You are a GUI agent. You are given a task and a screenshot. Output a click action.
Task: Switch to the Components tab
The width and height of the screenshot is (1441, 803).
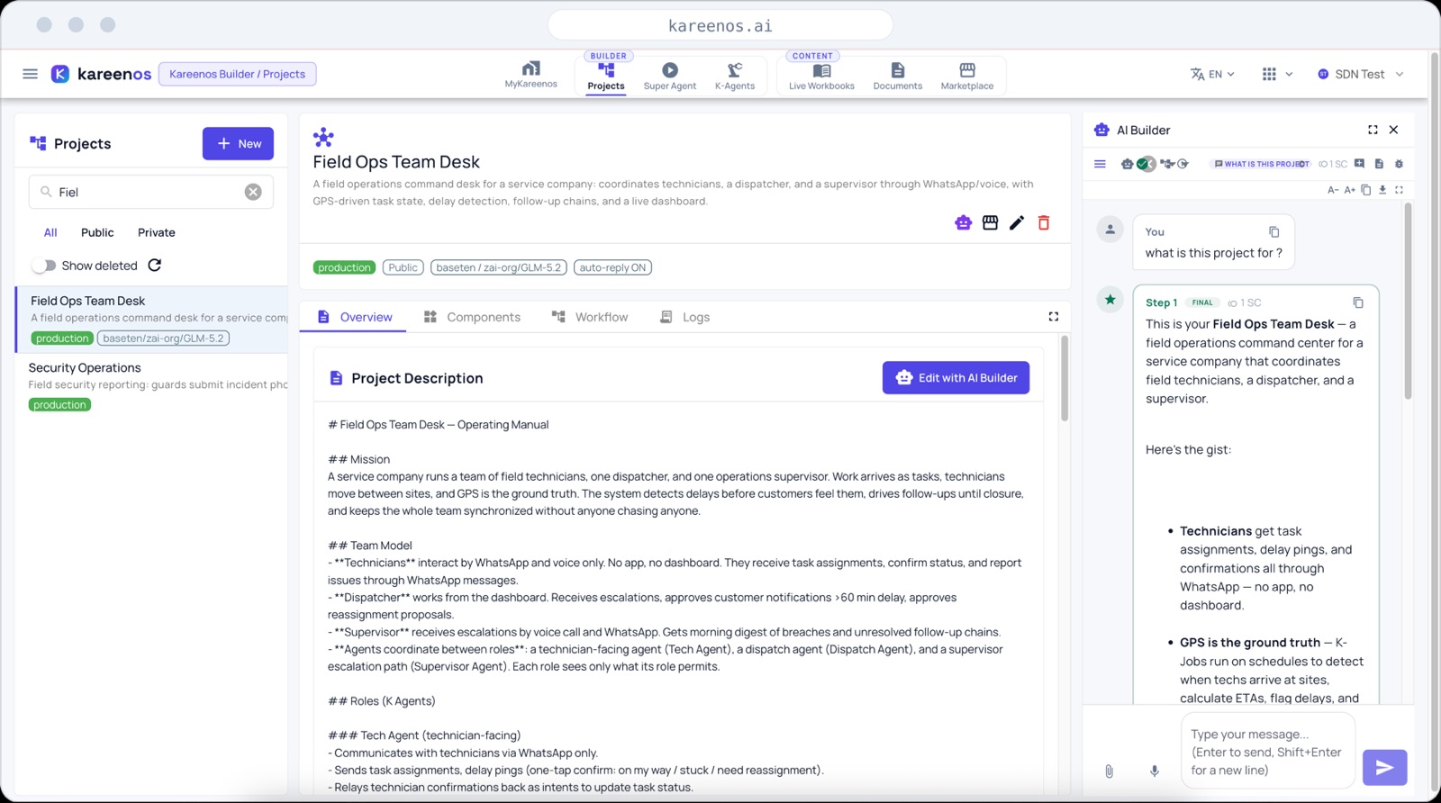point(472,317)
